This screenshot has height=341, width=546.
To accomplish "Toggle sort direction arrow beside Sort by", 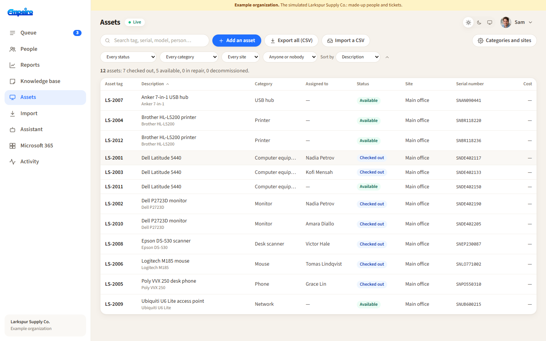I will point(387,57).
